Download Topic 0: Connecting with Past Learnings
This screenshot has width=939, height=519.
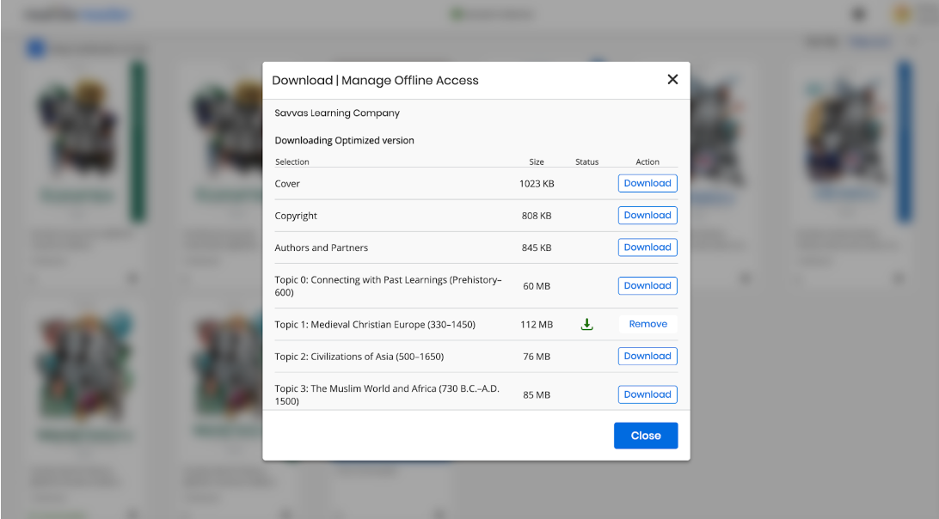pos(647,286)
